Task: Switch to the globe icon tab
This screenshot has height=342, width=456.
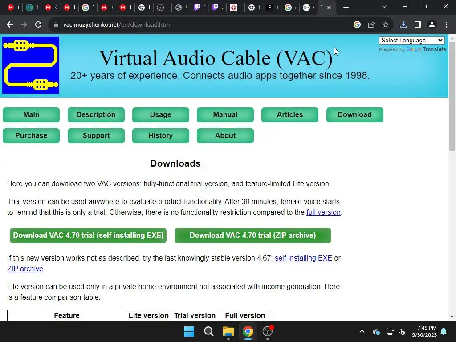Action: [x=179, y=8]
